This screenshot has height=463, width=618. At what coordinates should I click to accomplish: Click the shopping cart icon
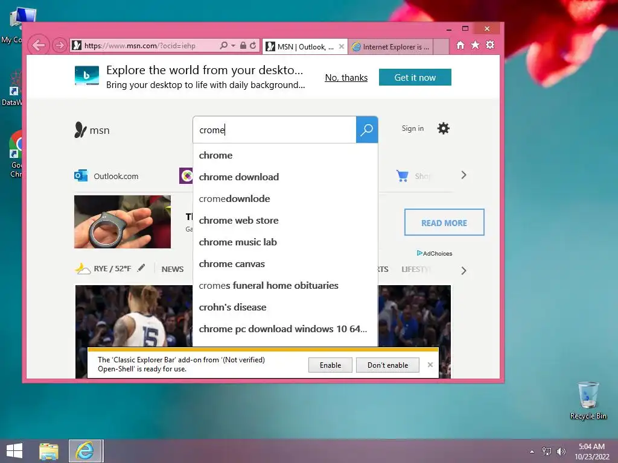point(403,175)
